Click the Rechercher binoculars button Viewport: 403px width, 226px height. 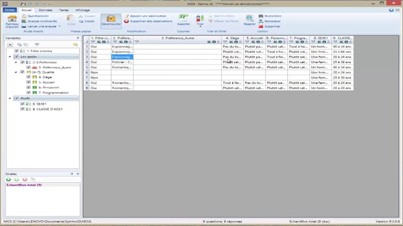(x=270, y=16)
